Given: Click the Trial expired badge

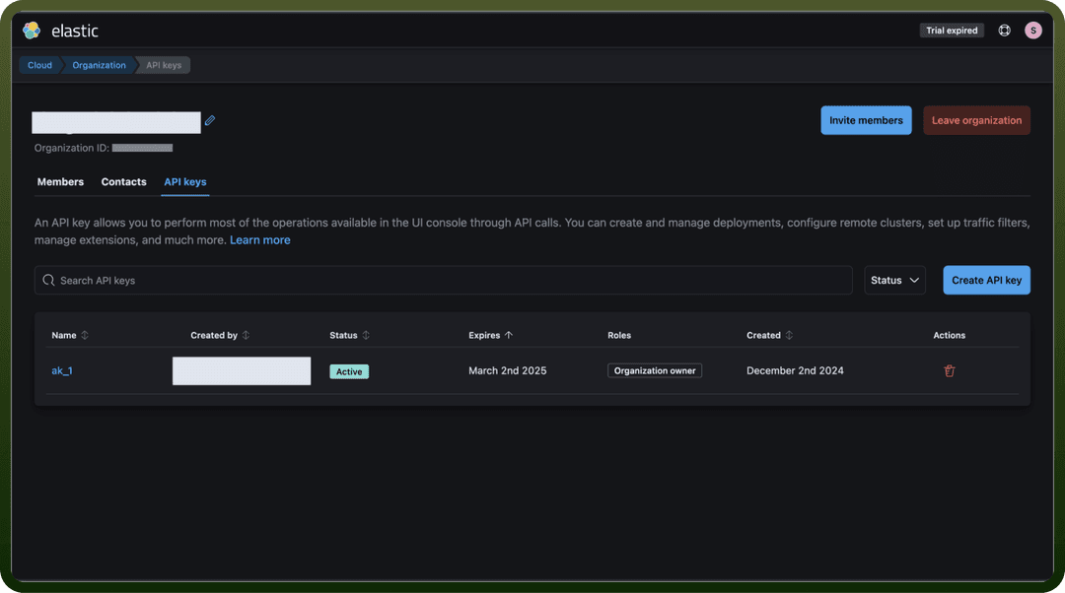Looking at the screenshot, I should click(x=952, y=31).
